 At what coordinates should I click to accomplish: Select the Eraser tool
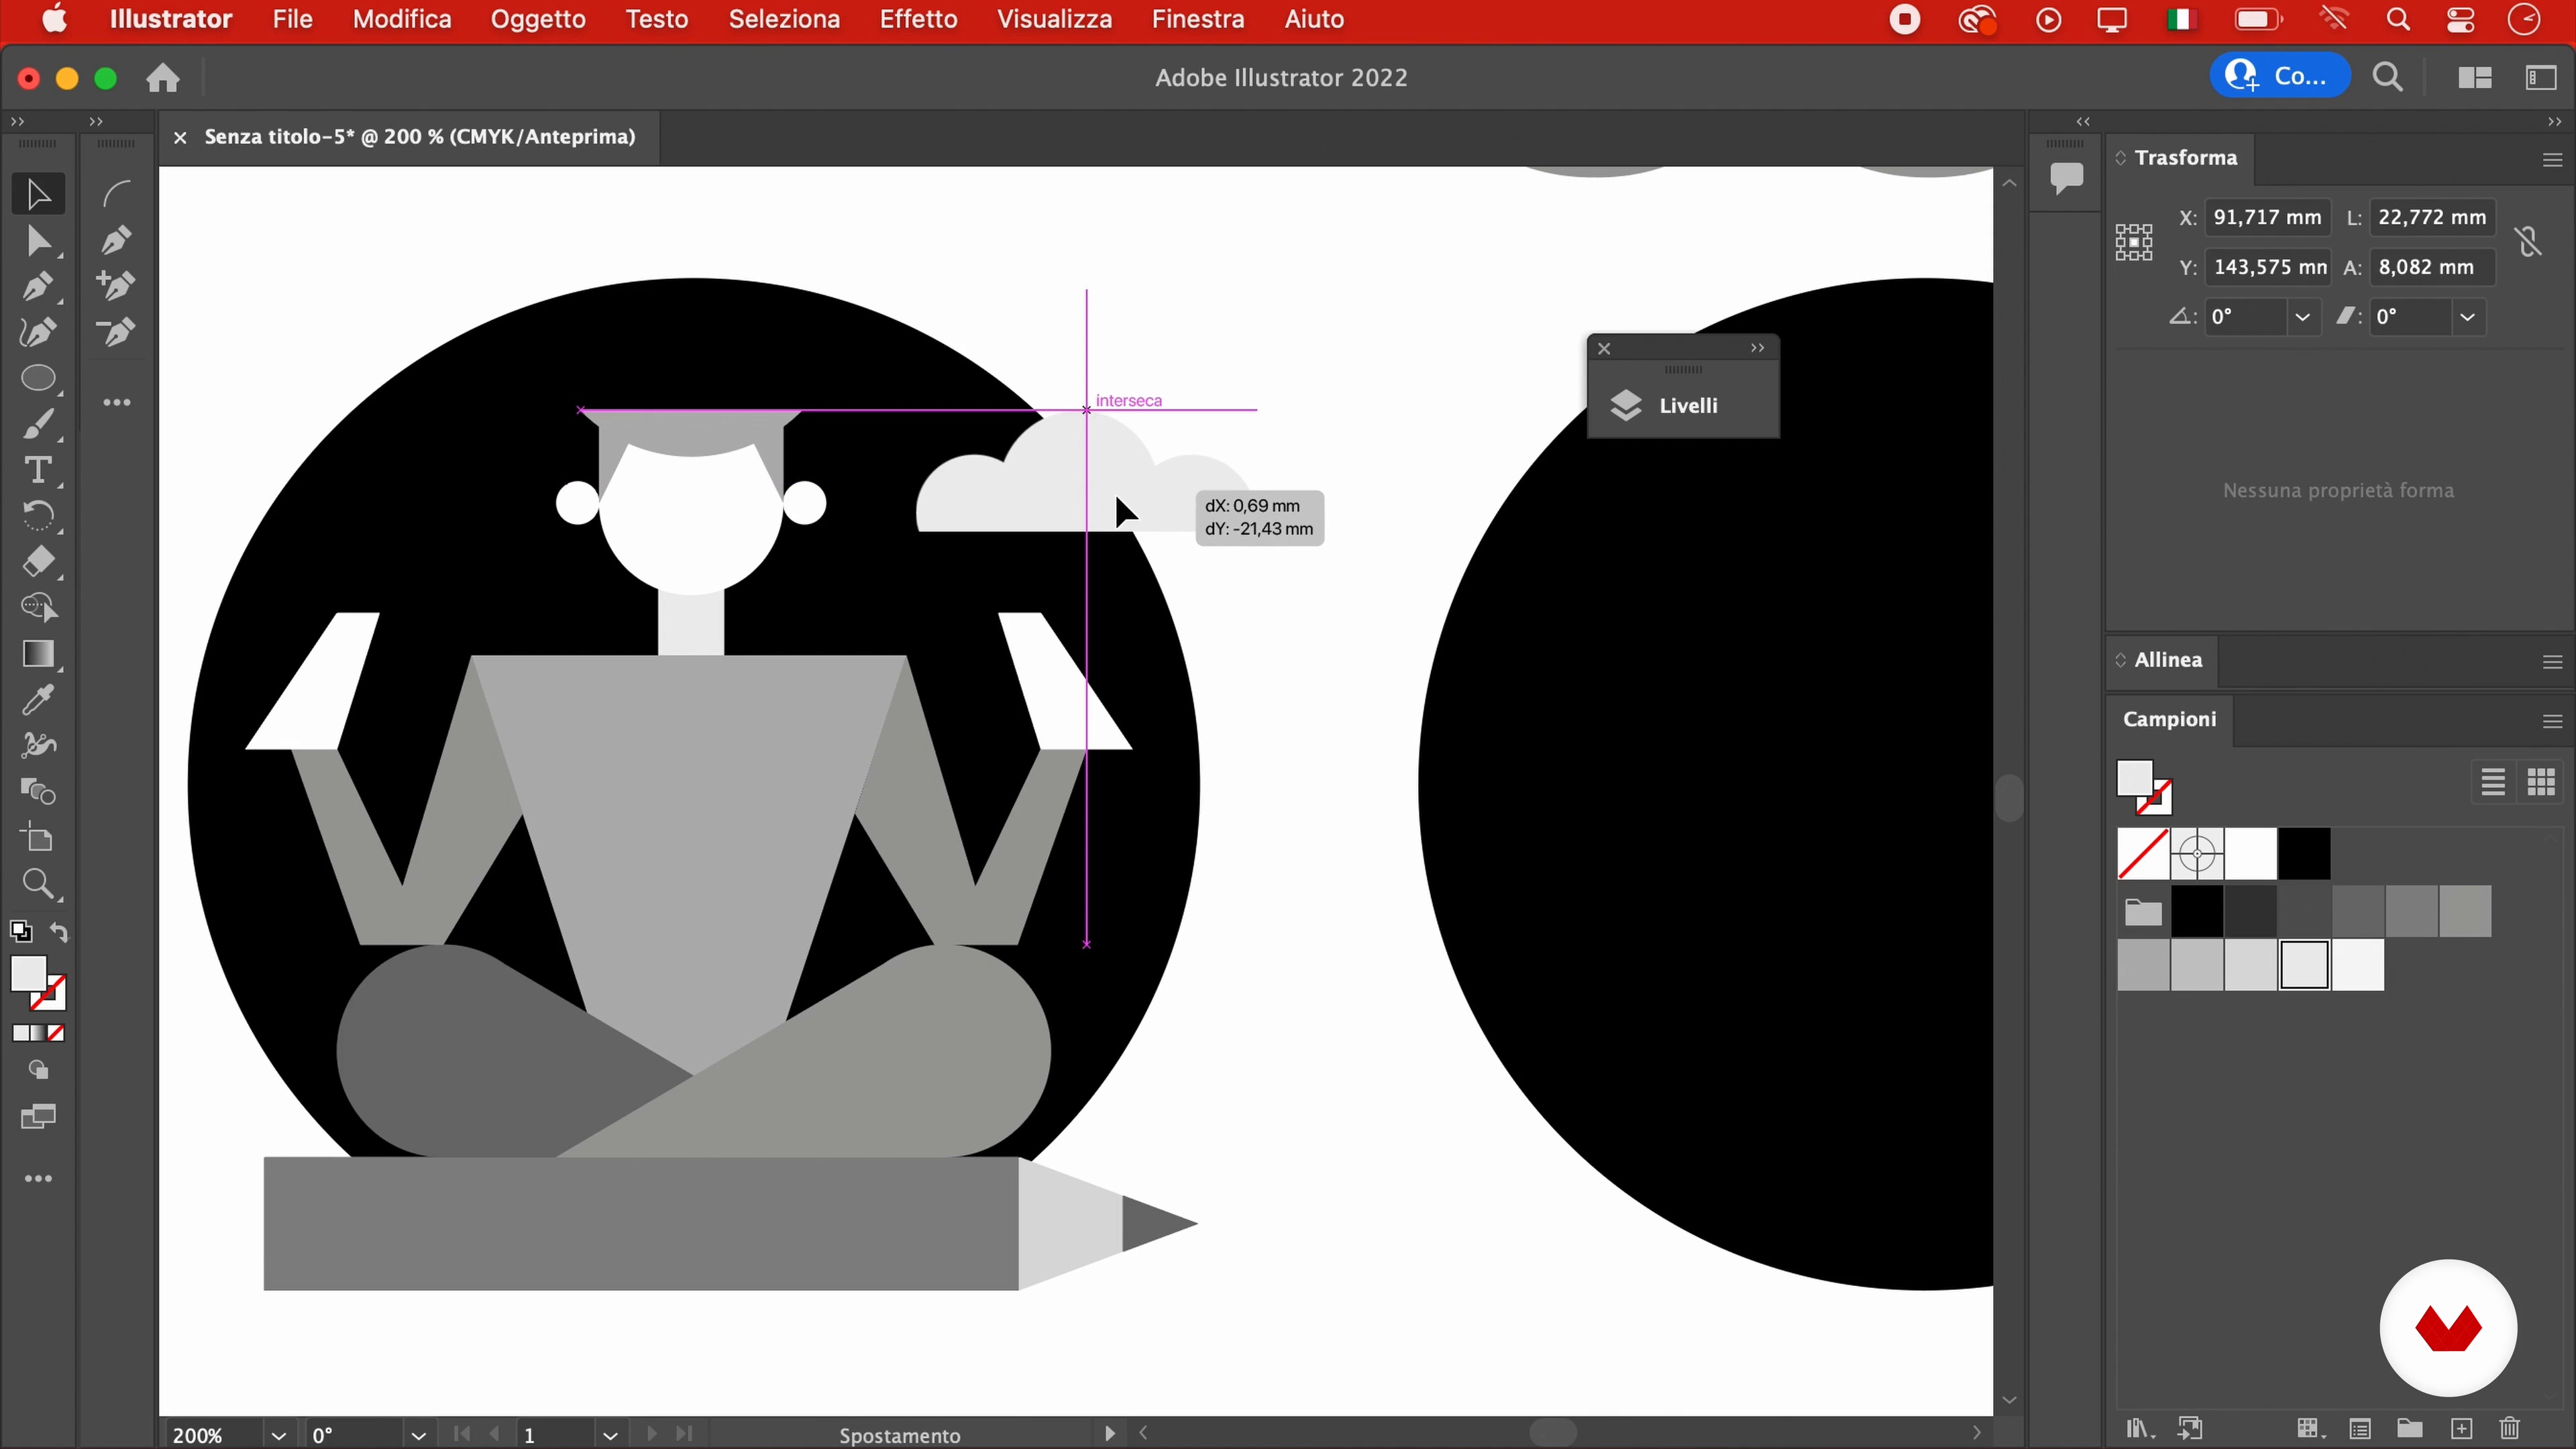38,562
